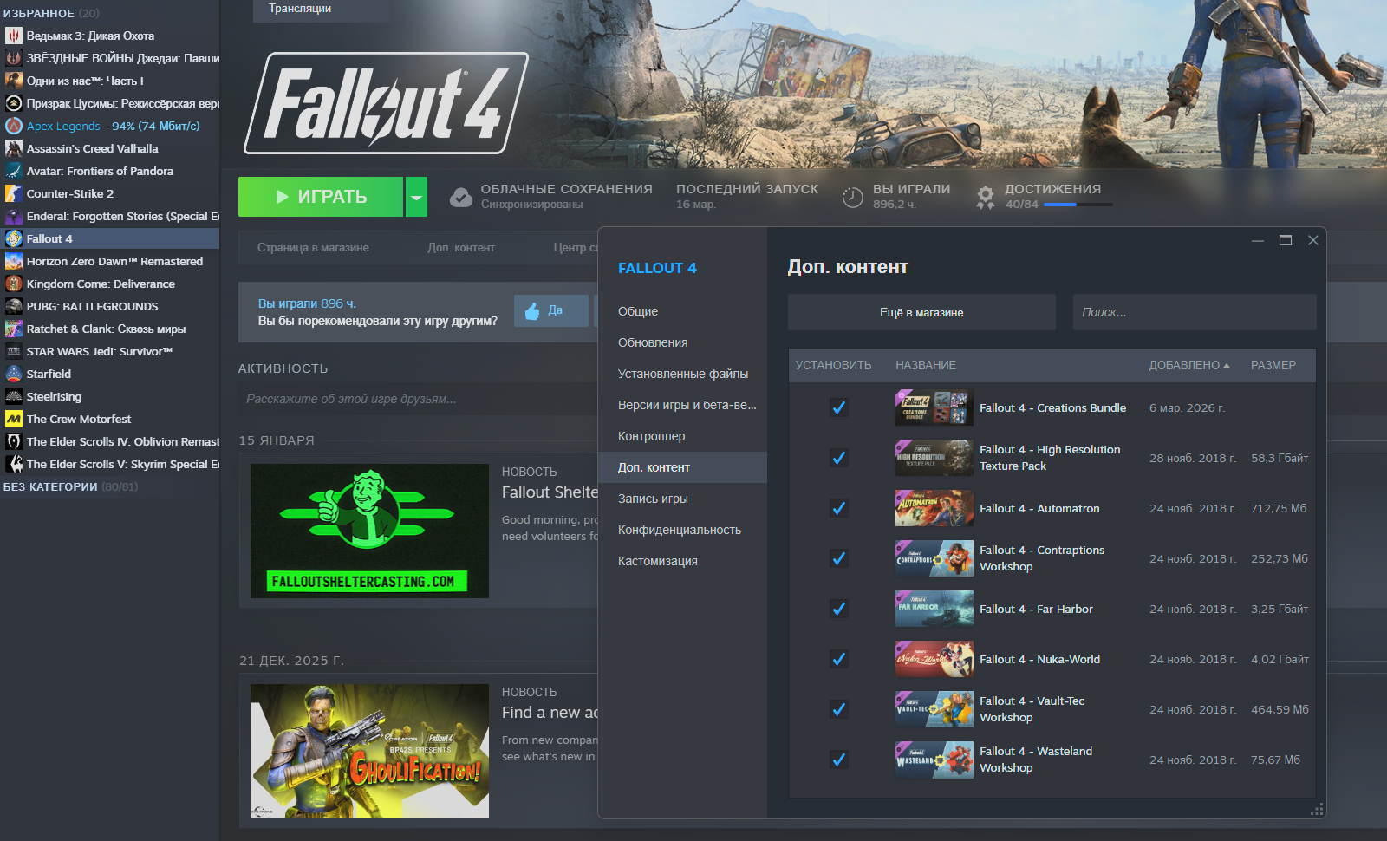Uncheck Fallout 4 - Creations Bundle install checkbox

coord(839,407)
